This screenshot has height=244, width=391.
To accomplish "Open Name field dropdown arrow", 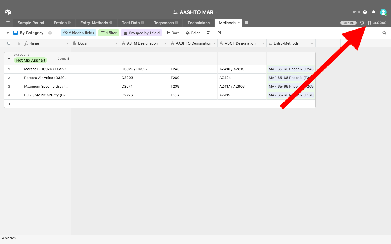I will [68, 43].
